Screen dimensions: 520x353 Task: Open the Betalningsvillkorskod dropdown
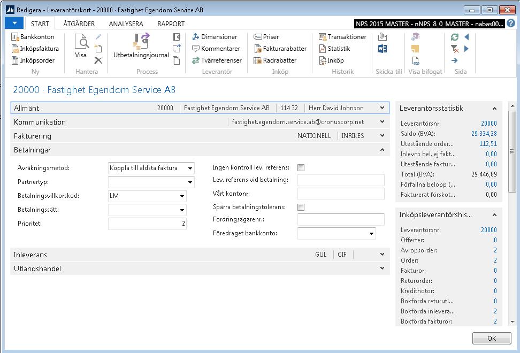(182, 196)
